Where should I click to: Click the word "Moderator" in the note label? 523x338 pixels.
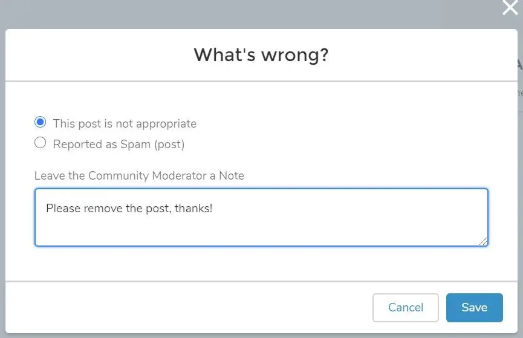coord(180,175)
